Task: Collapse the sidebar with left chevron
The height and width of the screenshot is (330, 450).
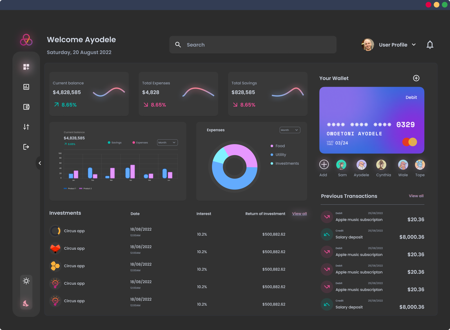Action: [40, 163]
